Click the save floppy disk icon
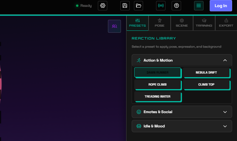Image resolution: width=237 pixels, height=141 pixels. pyautogui.click(x=125, y=6)
